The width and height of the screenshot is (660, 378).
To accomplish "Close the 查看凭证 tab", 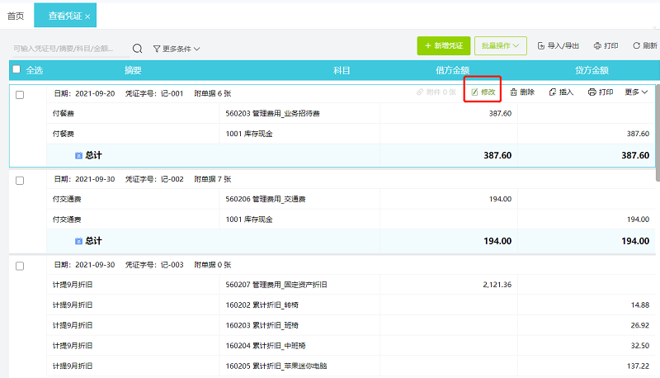I will click(88, 17).
